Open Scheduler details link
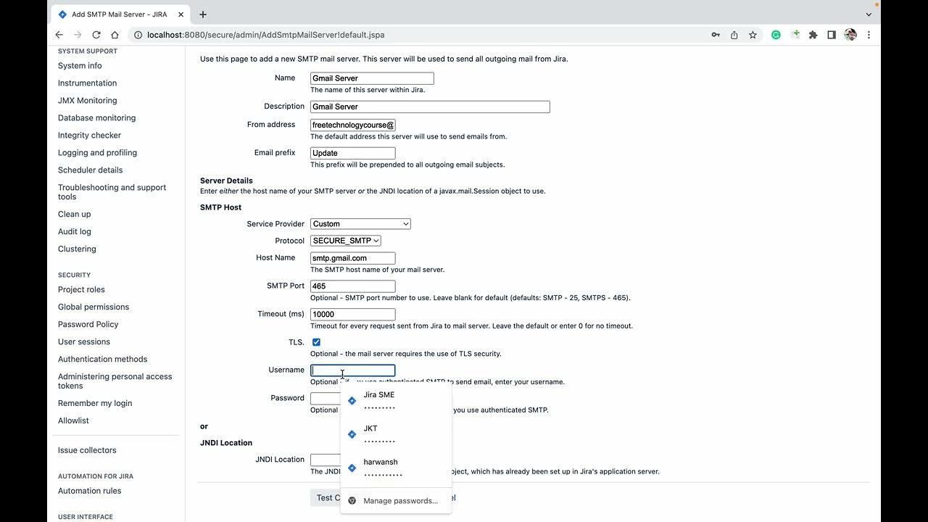This screenshot has height=522, width=928. [90, 170]
